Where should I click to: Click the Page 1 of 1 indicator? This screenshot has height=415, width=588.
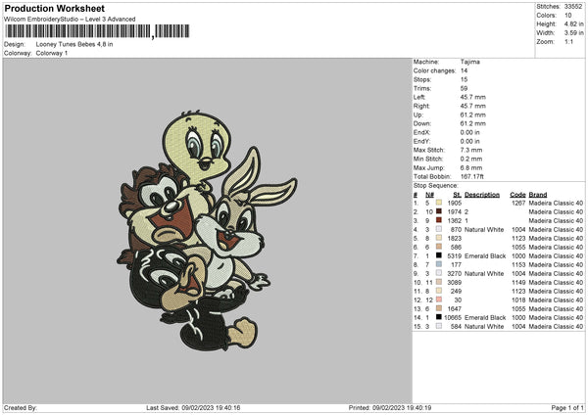(567, 408)
